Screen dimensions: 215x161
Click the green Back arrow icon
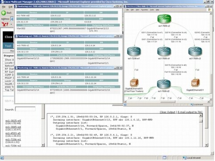(4, 13)
